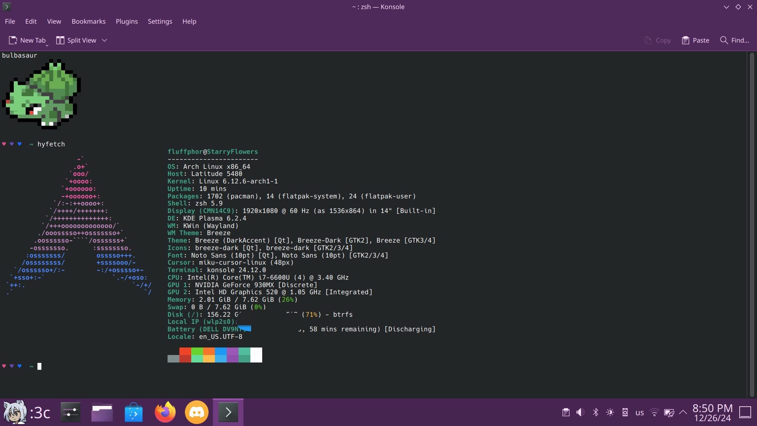
Task: Click the red color block in hyfetch palette
Action: (185, 355)
